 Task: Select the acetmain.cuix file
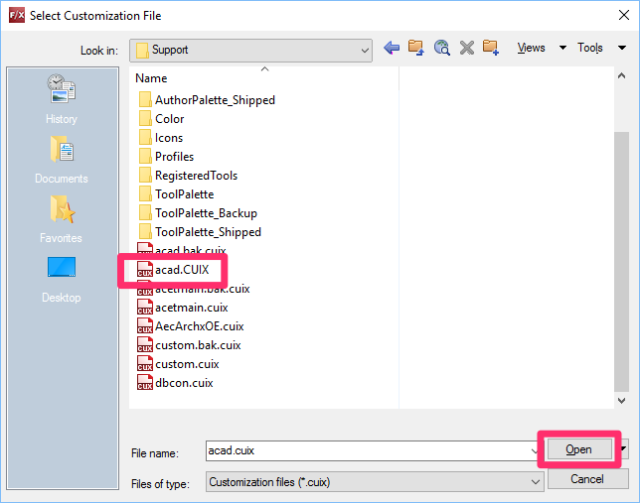183,308
